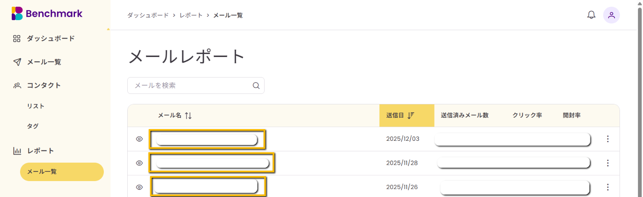Click the paper plane icon for メール一覧
This screenshot has width=643, height=197.
pyautogui.click(x=17, y=62)
